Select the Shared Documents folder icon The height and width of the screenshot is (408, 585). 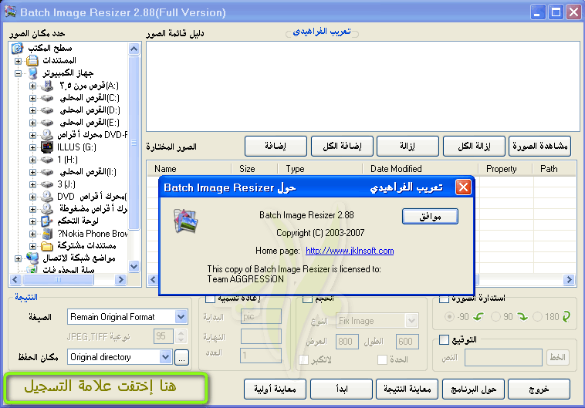pos(47,246)
